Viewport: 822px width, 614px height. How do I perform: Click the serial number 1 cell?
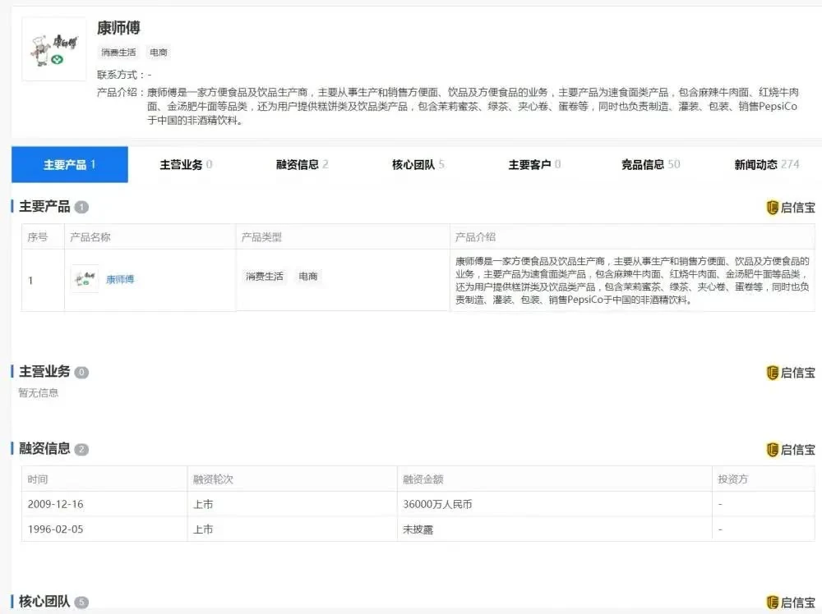pyautogui.click(x=43, y=281)
